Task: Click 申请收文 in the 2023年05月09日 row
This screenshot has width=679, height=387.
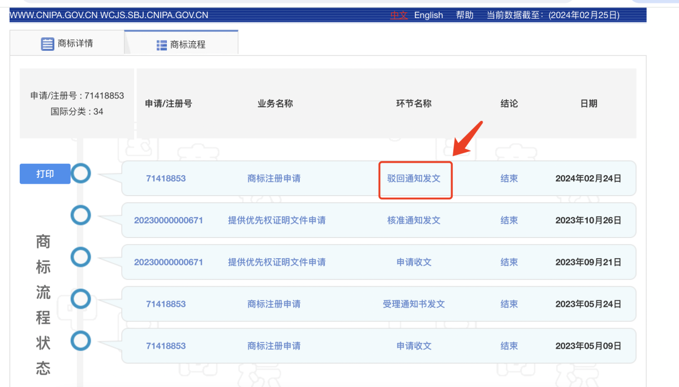Action: [x=414, y=346]
